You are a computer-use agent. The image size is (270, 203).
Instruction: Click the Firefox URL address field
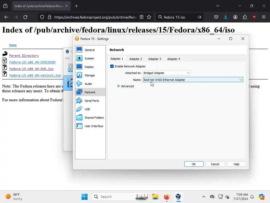click(95, 17)
